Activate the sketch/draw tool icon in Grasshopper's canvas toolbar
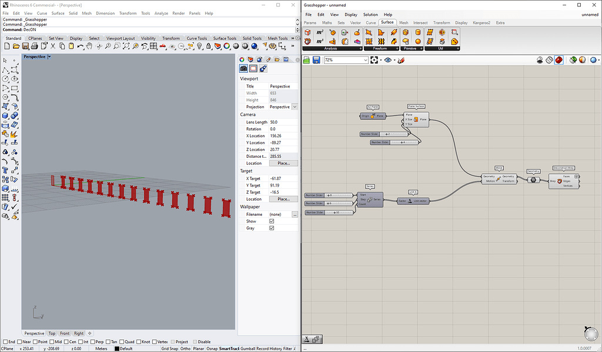The width and height of the screenshot is (602, 352). click(402, 59)
